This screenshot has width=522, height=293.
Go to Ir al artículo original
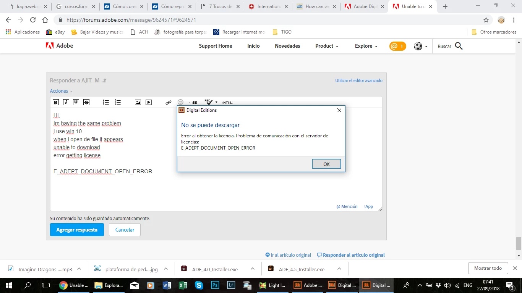click(288, 255)
